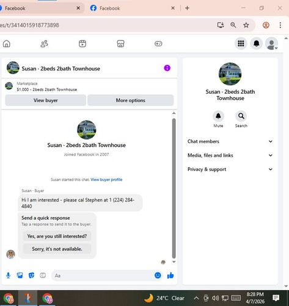Attach a photo with image icon
The image size is (289, 306).
click(x=20, y=275)
